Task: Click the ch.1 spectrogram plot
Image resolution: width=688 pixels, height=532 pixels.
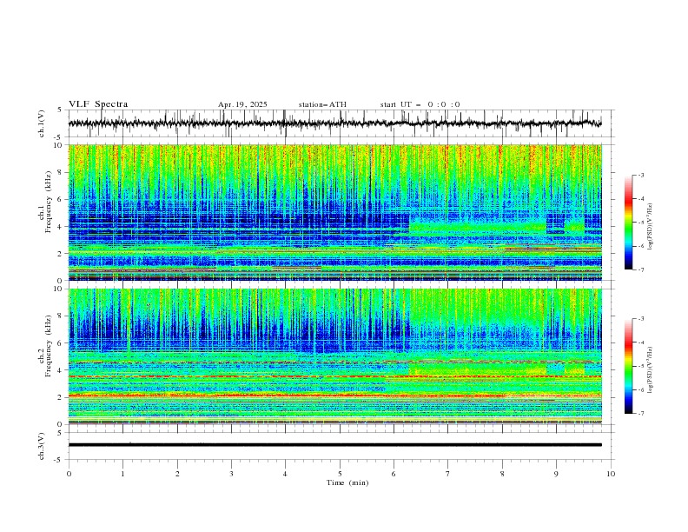Action: 335,212
